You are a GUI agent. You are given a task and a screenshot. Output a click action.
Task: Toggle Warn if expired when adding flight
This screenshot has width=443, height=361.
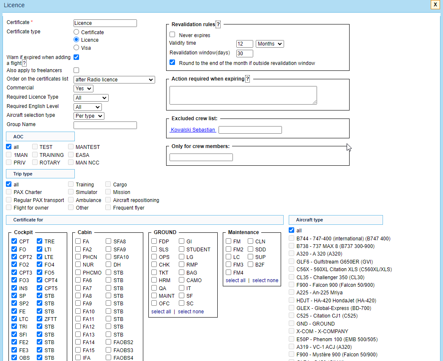click(76, 57)
